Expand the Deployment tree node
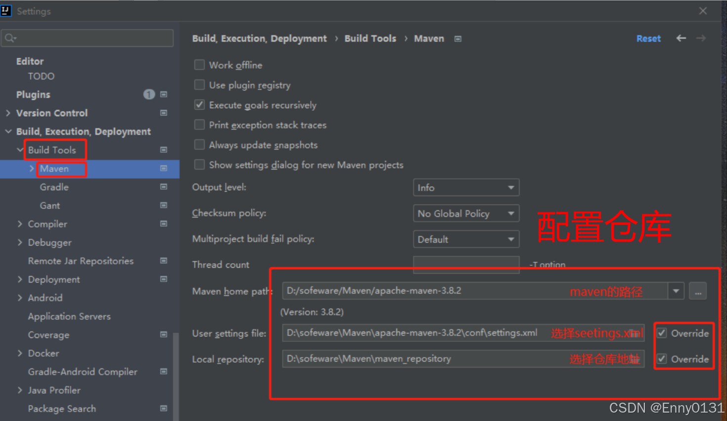 [20, 279]
